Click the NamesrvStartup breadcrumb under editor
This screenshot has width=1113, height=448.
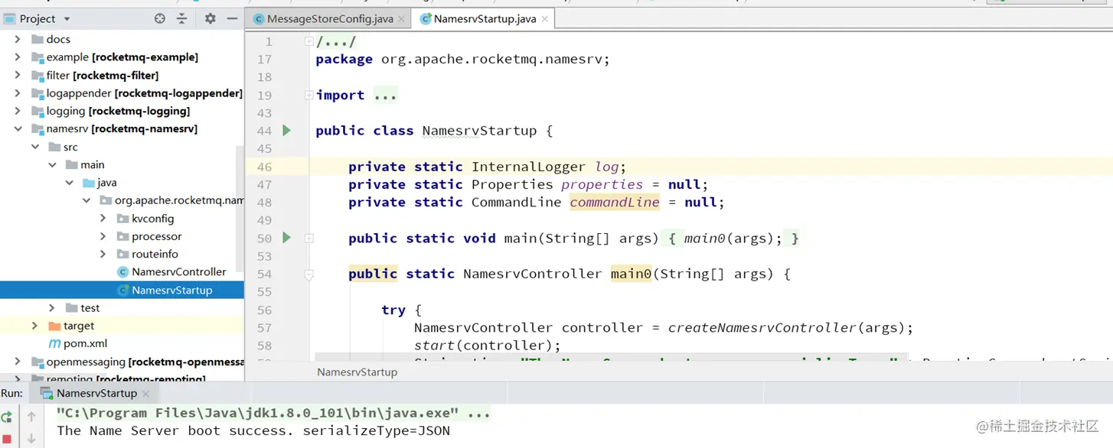point(357,372)
